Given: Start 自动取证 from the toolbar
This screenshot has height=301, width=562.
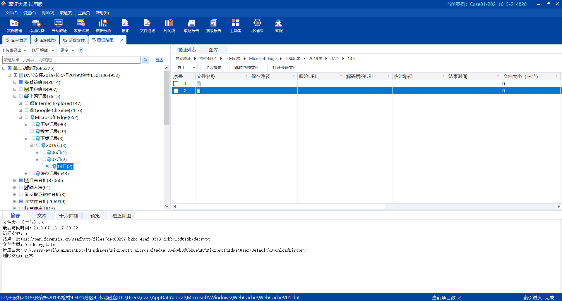Looking at the screenshot, I should coord(59,26).
